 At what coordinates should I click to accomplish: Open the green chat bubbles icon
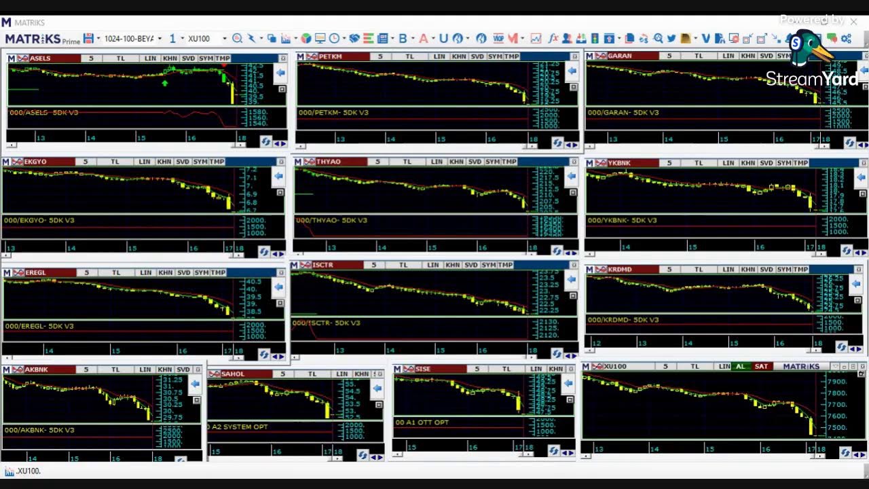[832, 39]
